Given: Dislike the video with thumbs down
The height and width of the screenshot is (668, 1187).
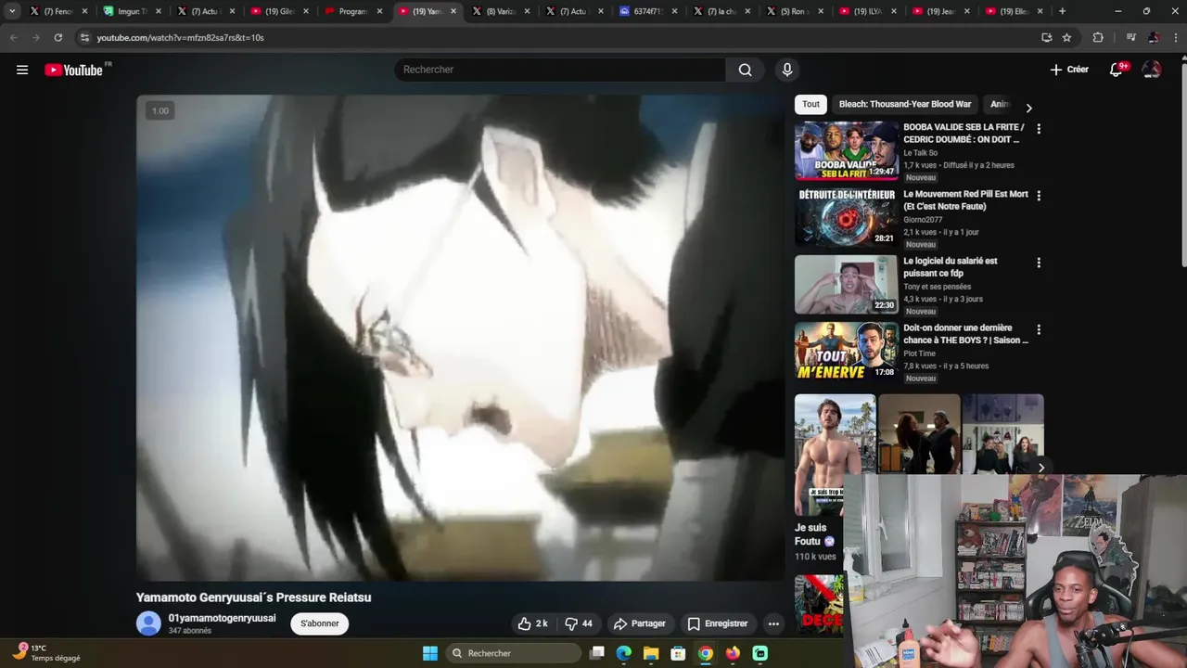Looking at the screenshot, I should point(579,623).
